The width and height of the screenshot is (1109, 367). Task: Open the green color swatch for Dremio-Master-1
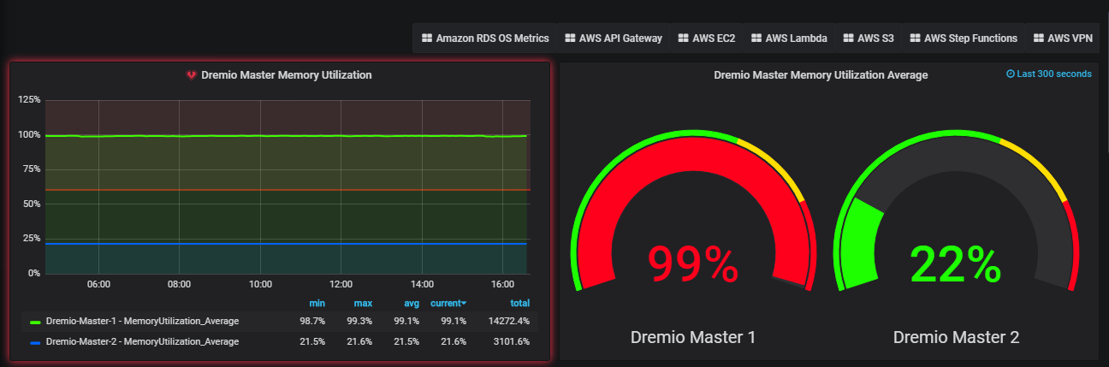(x=35, y=322)
